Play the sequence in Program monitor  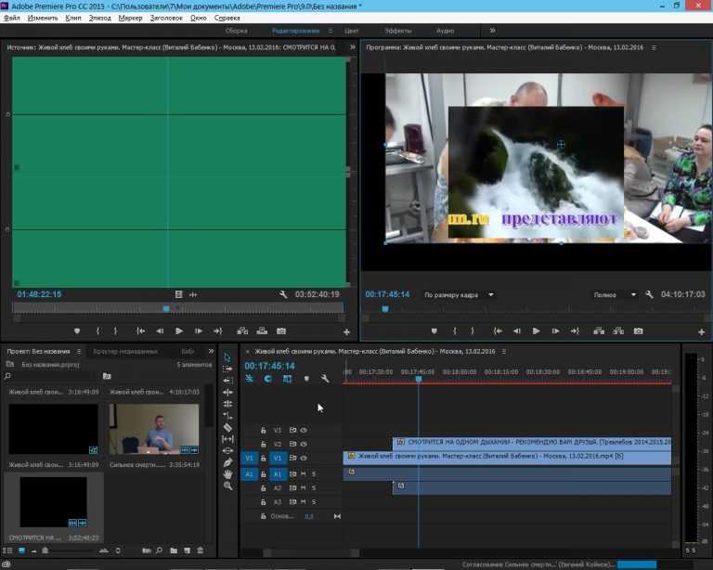537,331
